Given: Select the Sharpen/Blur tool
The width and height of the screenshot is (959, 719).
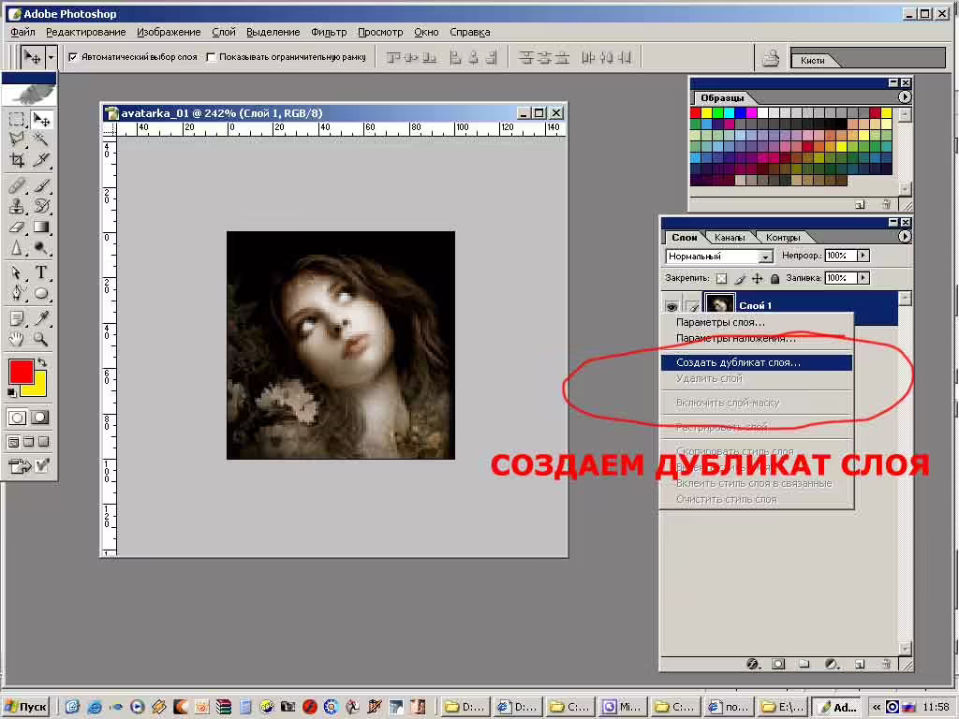Looking at the screenshot, I should 17,247.
